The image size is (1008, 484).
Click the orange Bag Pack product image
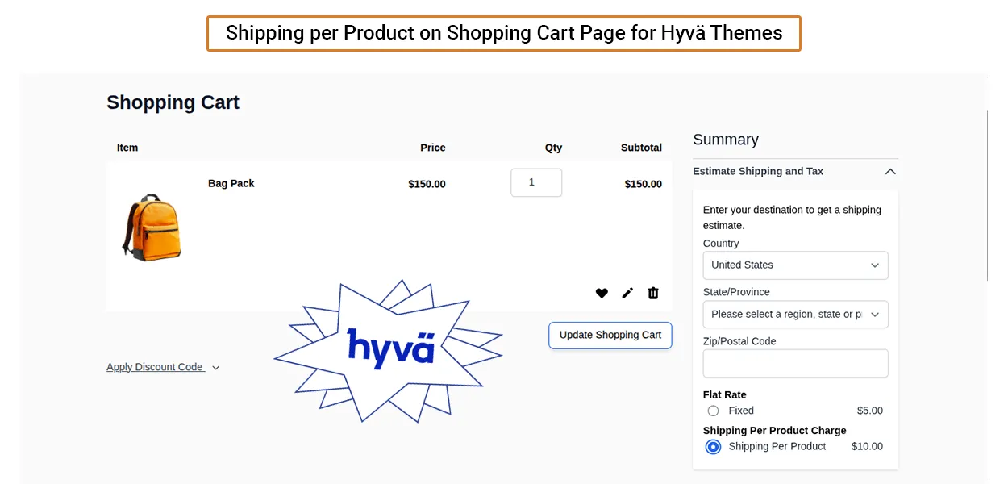click(152, 227)
